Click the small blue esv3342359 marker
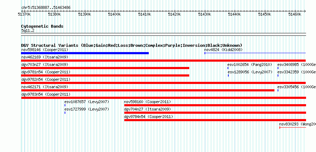The height and width of the screenshot is (152, 316). click(x=278, y=75)
